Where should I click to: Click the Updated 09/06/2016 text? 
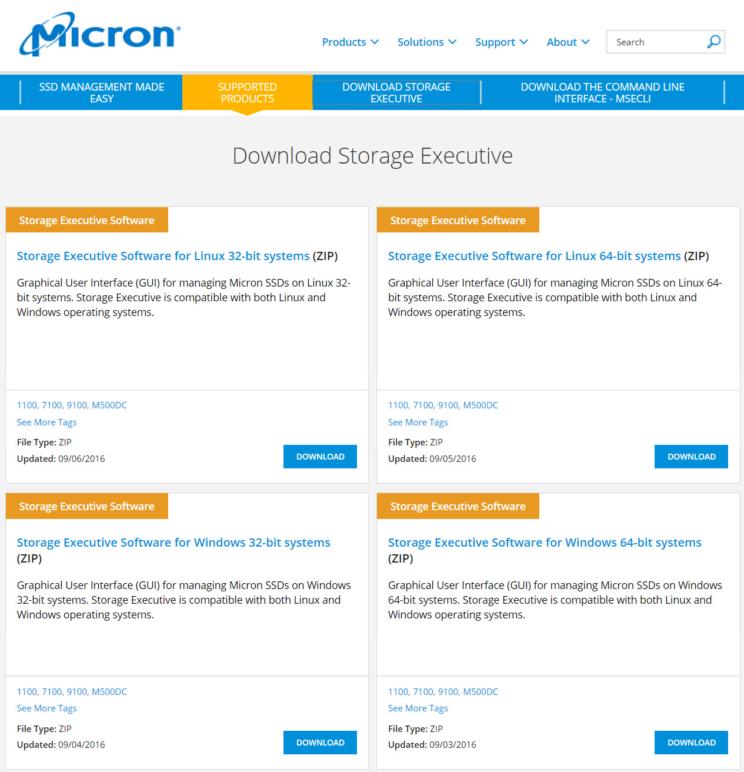click(x=61, y=459)
